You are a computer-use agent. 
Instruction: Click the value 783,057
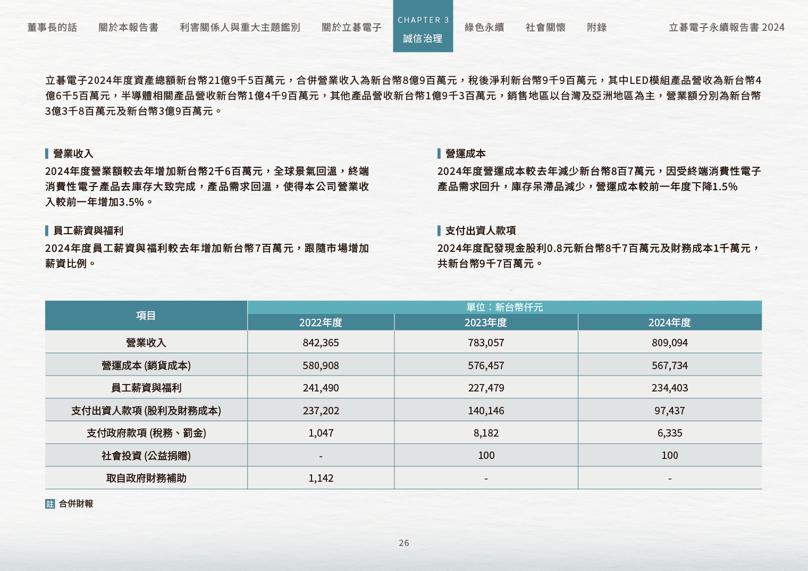point(486,343)
